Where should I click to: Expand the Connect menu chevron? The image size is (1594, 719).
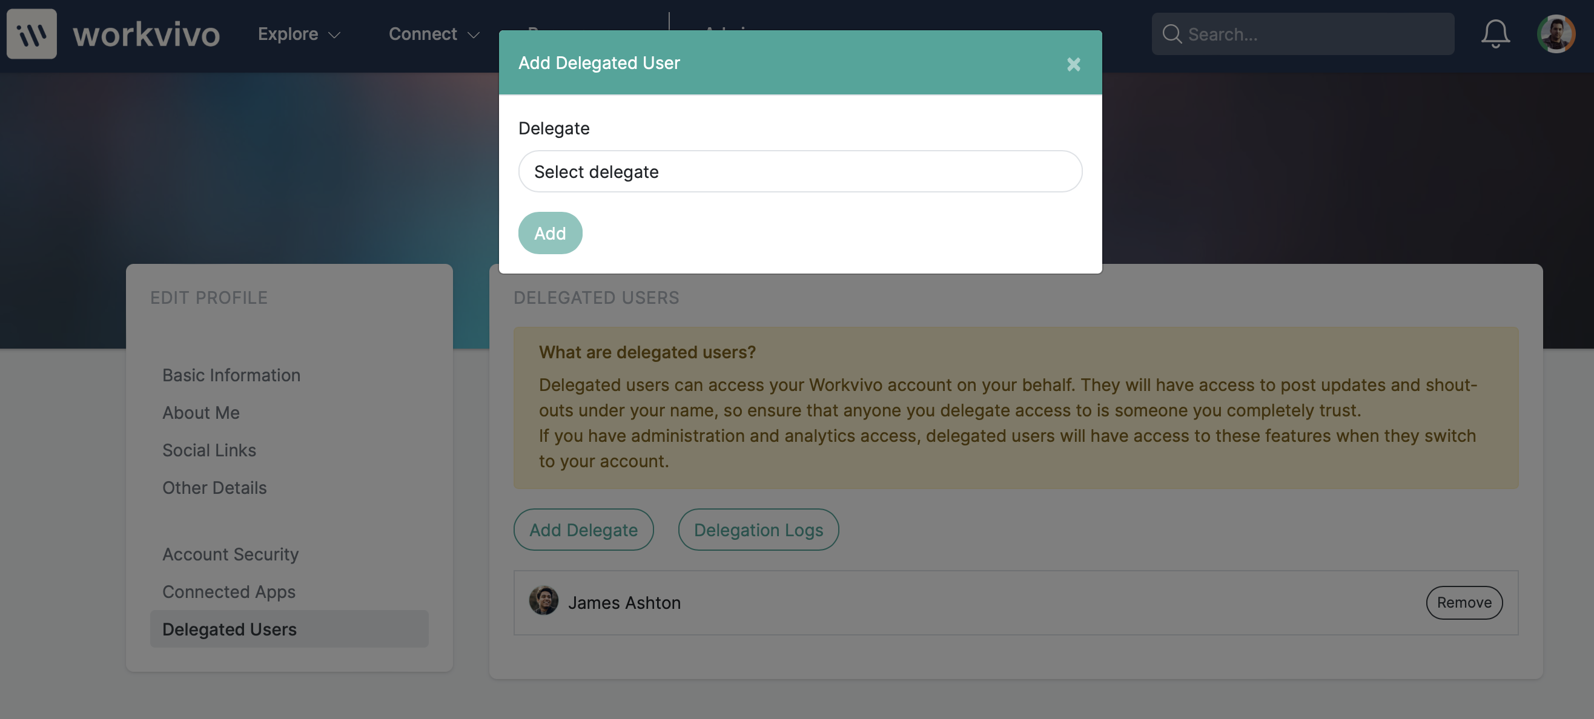(x=474, y=35)
